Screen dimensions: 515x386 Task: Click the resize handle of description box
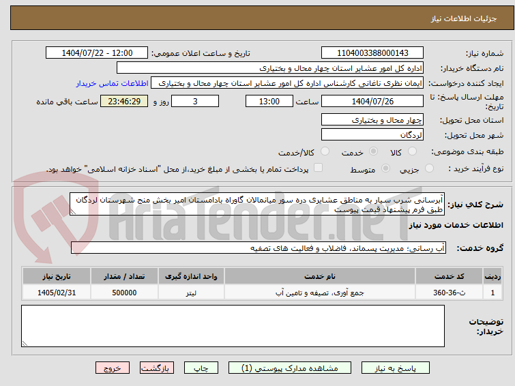73,212
